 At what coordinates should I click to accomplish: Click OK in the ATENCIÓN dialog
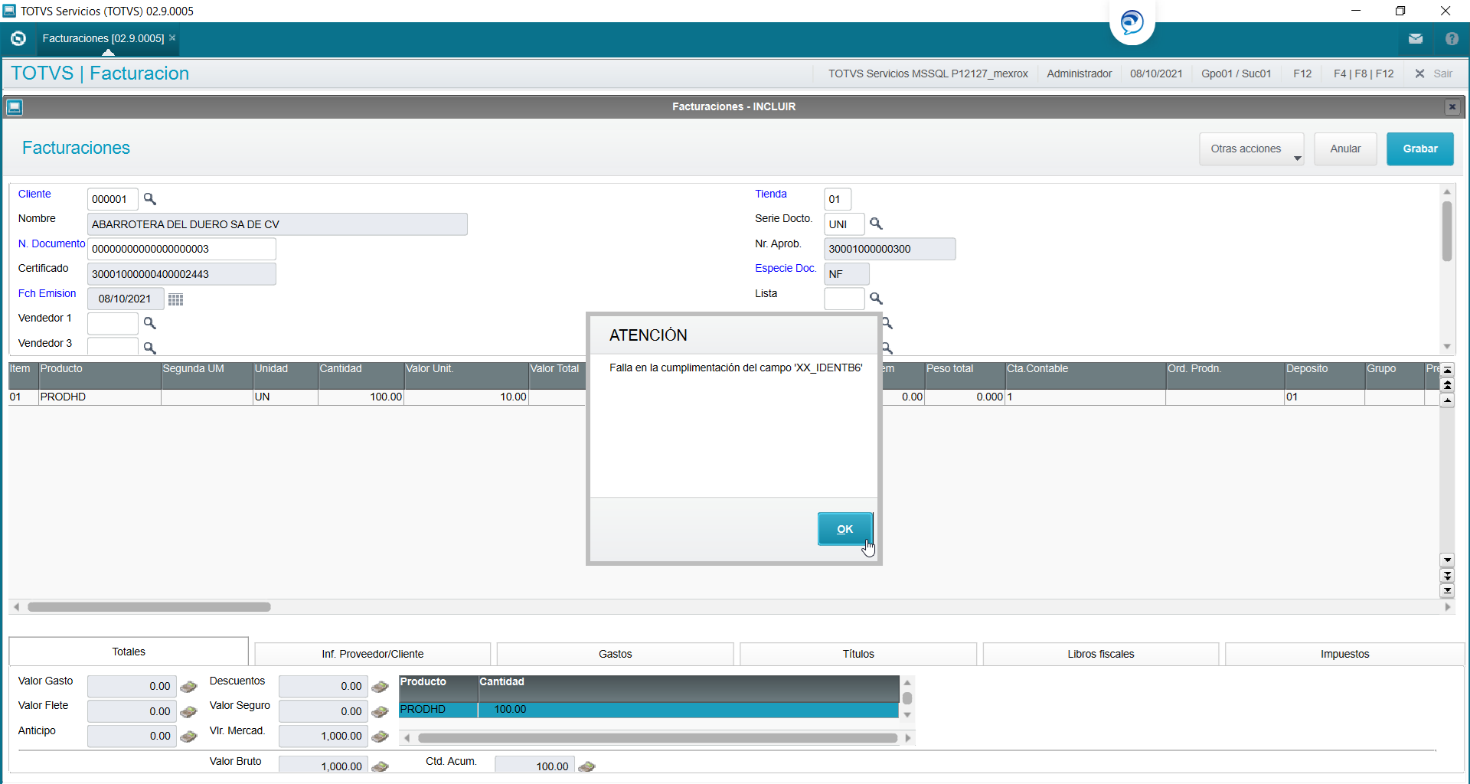point(844,529)
